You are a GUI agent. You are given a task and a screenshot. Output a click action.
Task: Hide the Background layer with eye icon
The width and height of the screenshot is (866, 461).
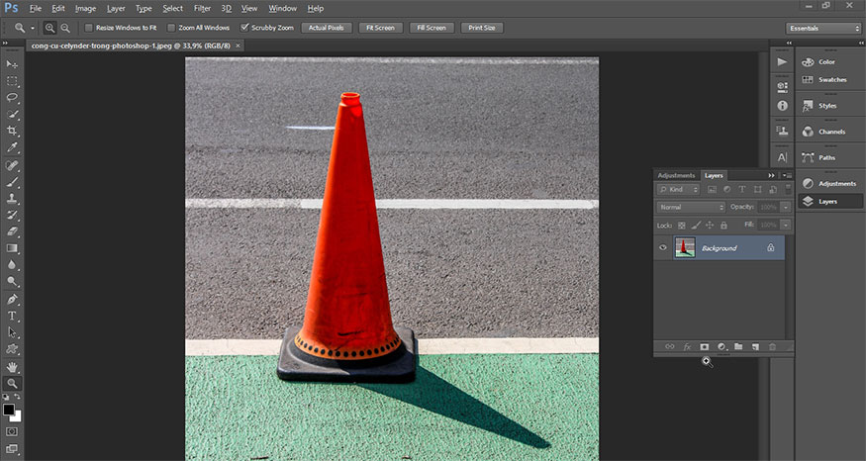(x=663, y=248)
